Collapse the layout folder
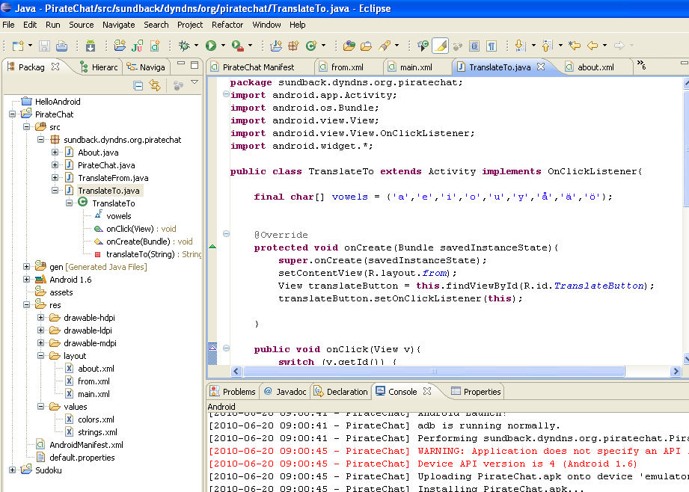 (x=41, y=356)
